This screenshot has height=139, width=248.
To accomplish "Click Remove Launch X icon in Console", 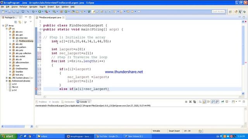I will (x=190, y=102).
